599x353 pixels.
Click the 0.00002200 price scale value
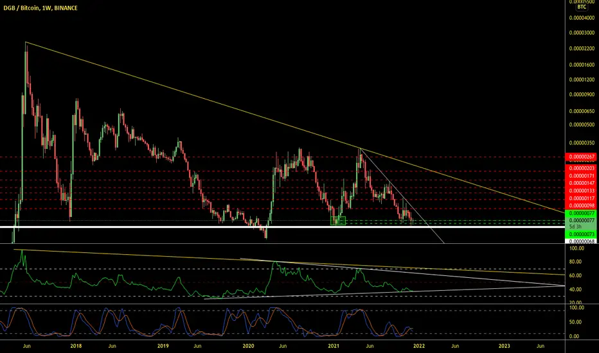[582, 49]
